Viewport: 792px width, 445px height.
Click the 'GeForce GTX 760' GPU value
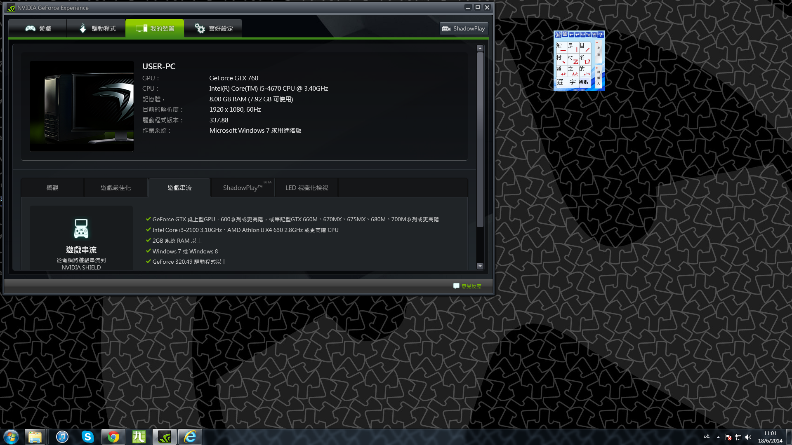234,78
